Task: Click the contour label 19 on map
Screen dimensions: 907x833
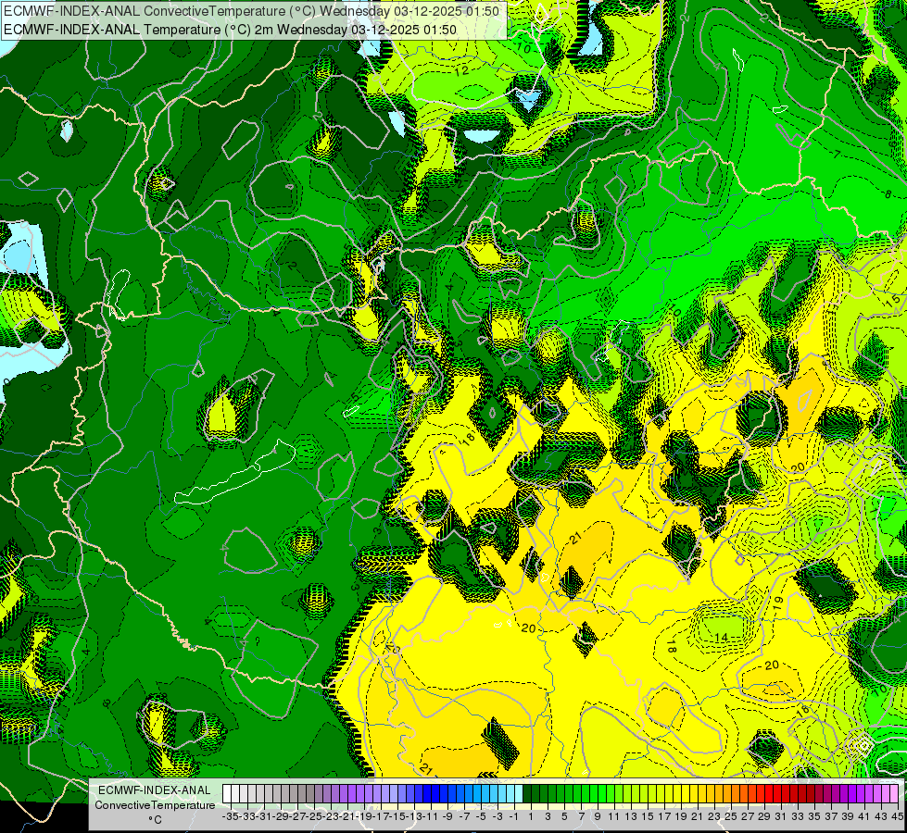Action: pyautogui.click(x=778, y=603)
